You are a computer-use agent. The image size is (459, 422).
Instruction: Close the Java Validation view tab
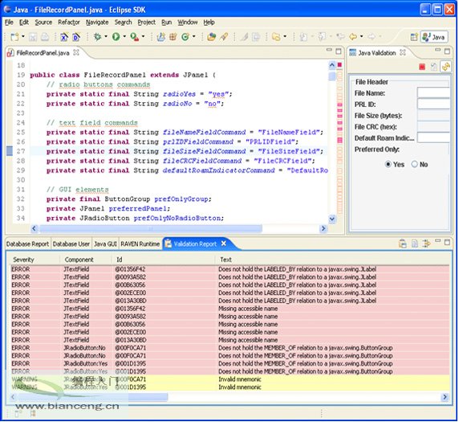[403, 52]
